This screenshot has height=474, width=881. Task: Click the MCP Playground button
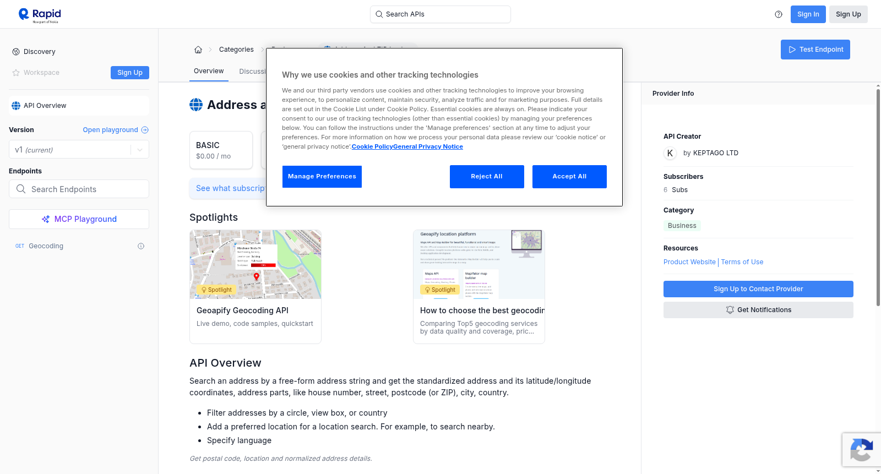pos(79,219)
